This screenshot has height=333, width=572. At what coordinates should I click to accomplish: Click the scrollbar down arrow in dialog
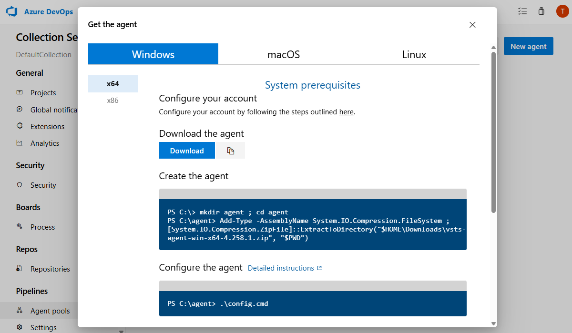[x=494, y=323]
